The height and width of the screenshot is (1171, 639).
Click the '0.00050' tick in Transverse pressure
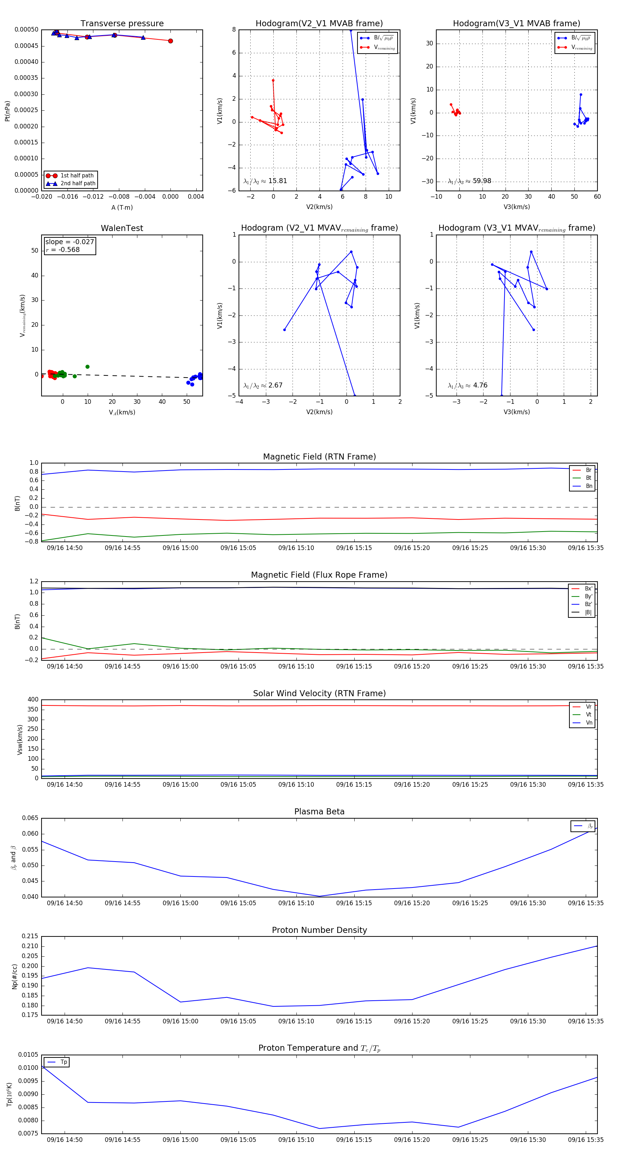[26, 29]
